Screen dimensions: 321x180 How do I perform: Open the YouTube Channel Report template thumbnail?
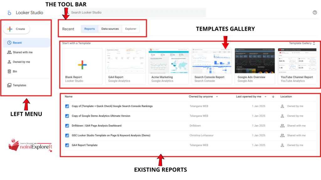click(297, 61)
